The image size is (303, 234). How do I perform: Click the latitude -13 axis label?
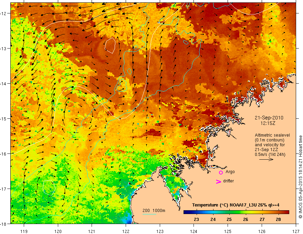4,49
